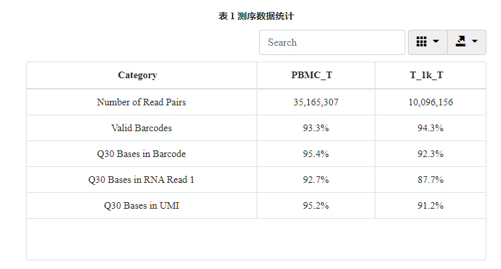Click the T_1k_T column header
The width and height of the screenshot is (501, 269).
click(x=427, y=76)
